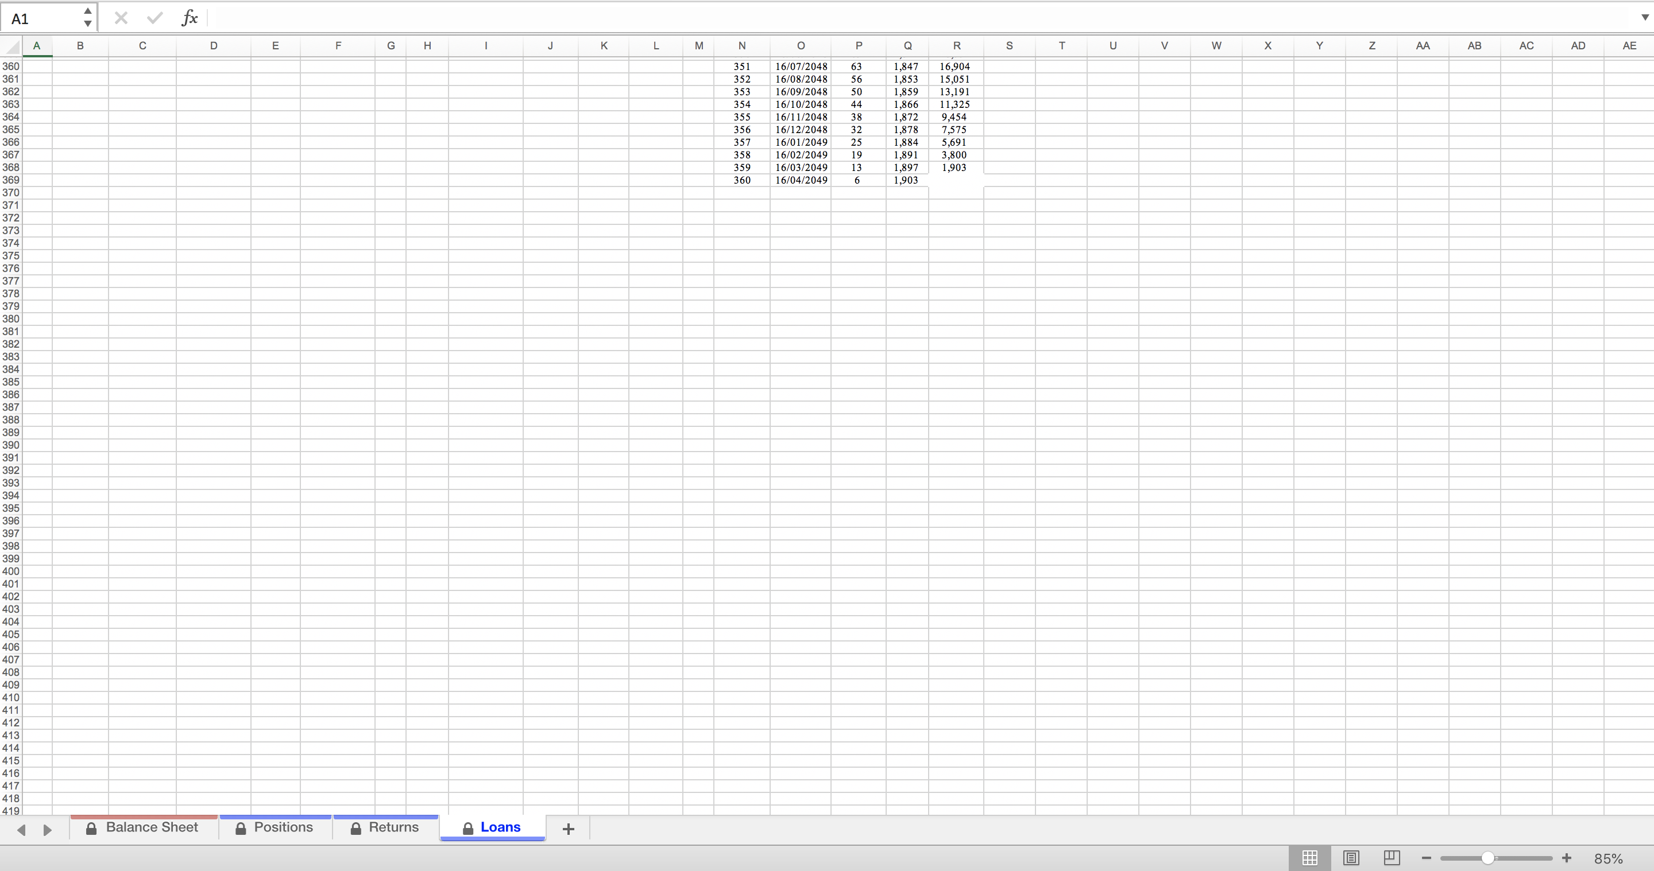Click cell containing 7,575
Viewport: 1654px width, 871px height.
(956, 130)
